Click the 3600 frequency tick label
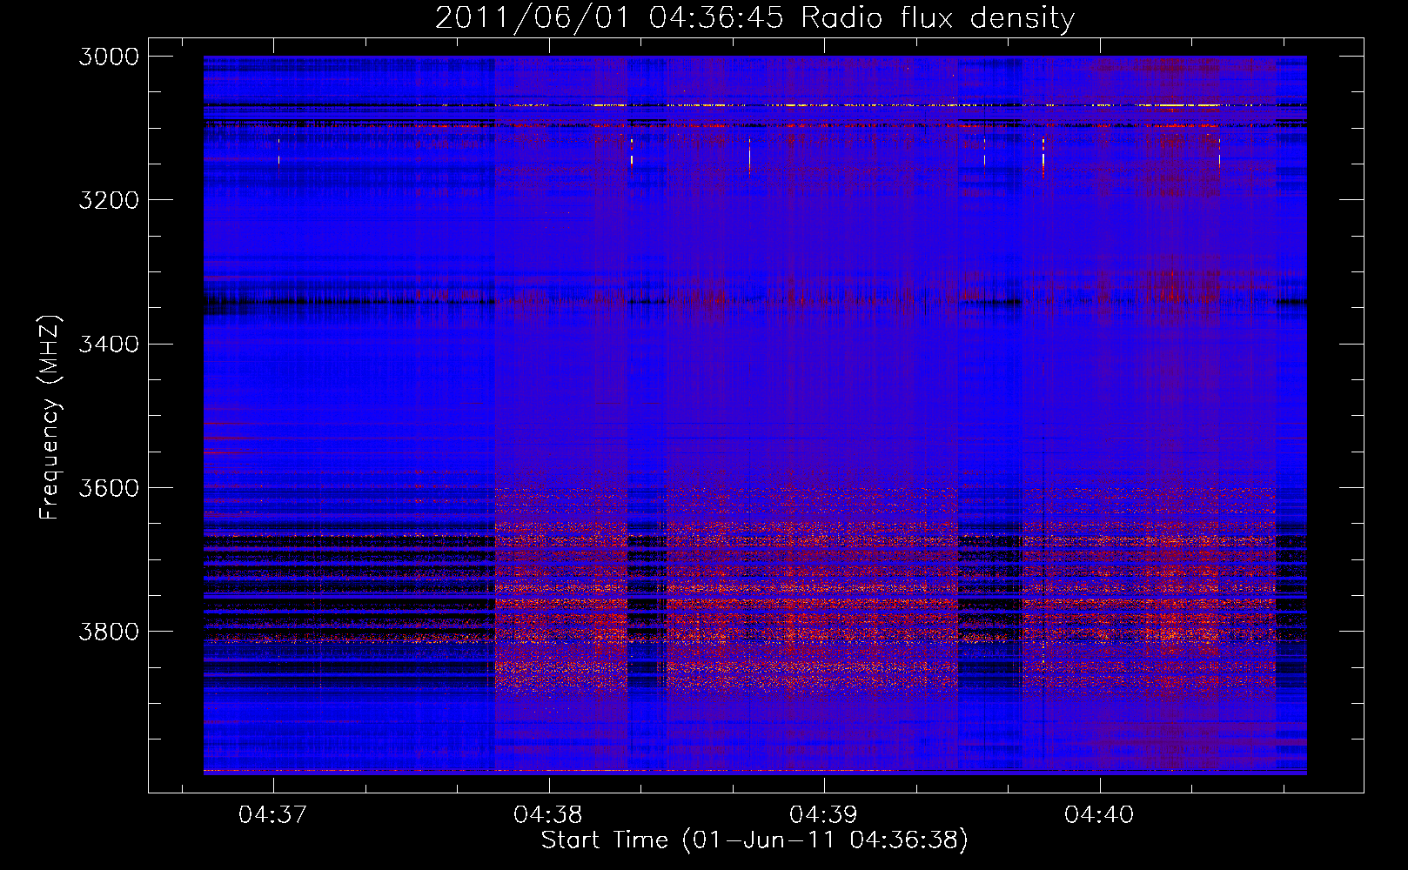 click(109, 488)
